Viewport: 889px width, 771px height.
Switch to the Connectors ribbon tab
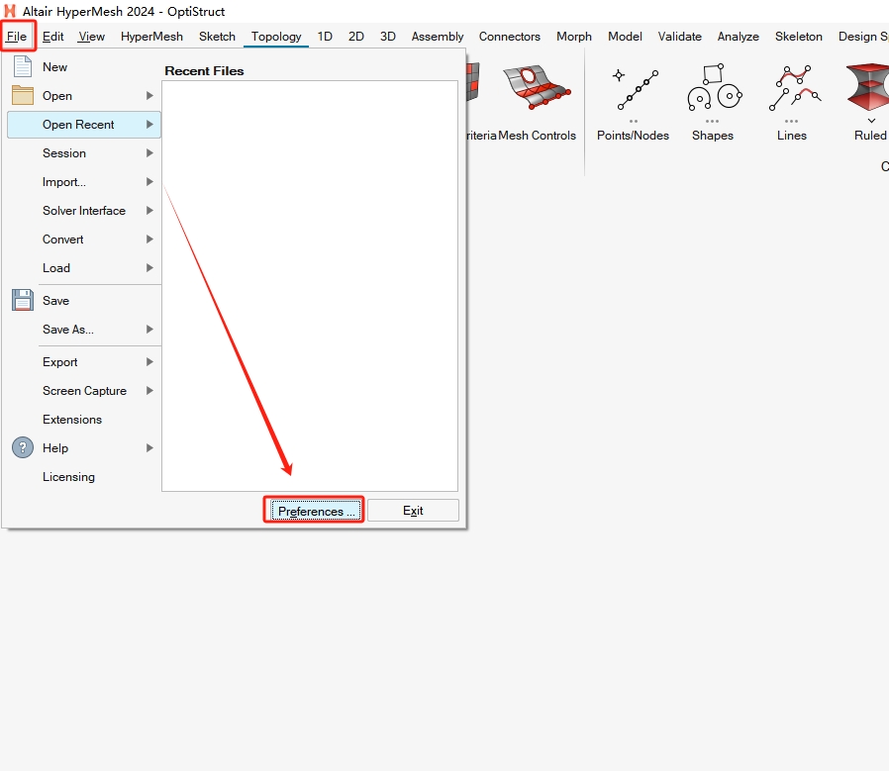pos(510,37)
